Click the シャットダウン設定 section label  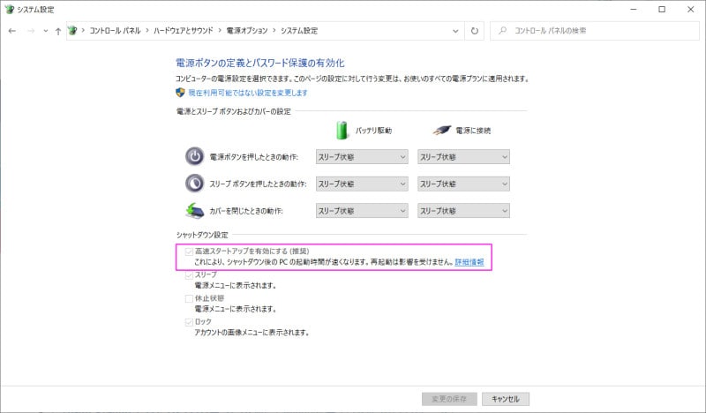pyautogui.click(x=202, y=235)
